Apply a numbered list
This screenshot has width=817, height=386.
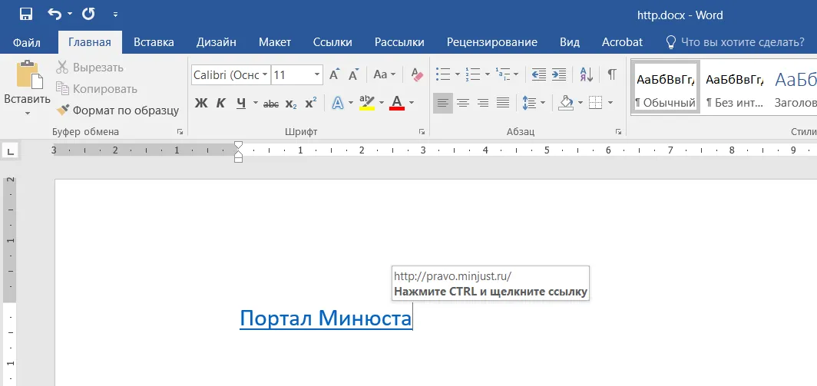pos(472,74)
